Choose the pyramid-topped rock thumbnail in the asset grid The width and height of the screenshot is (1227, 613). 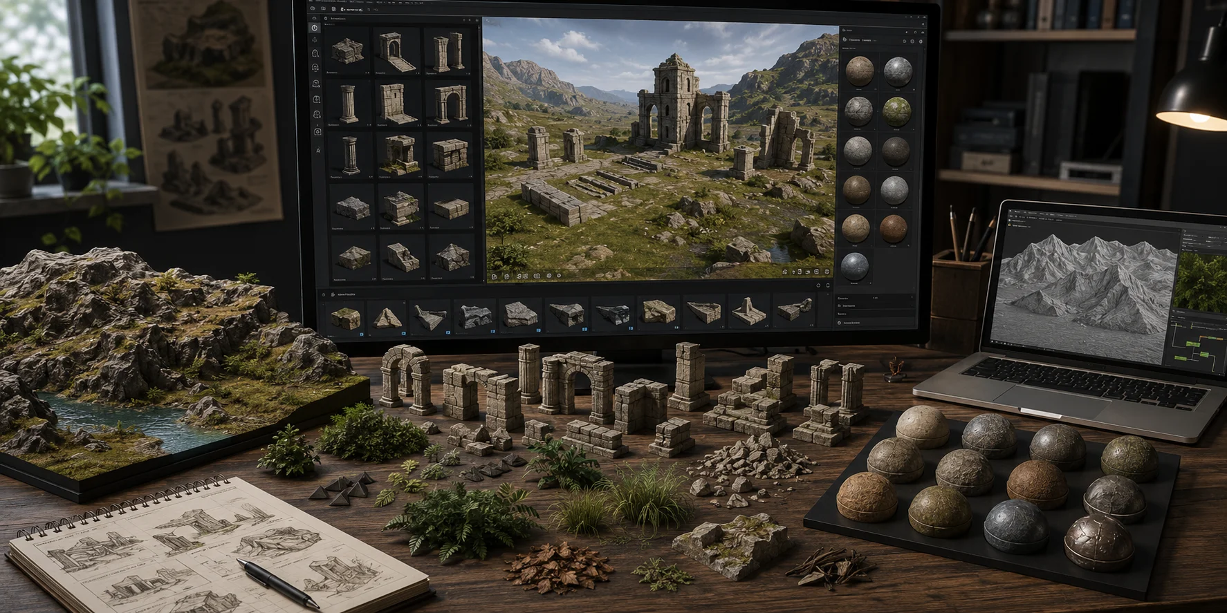453,257
